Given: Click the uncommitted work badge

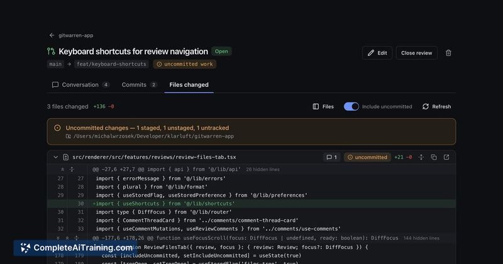Looking at the screenshot, I should coord(185,64).
